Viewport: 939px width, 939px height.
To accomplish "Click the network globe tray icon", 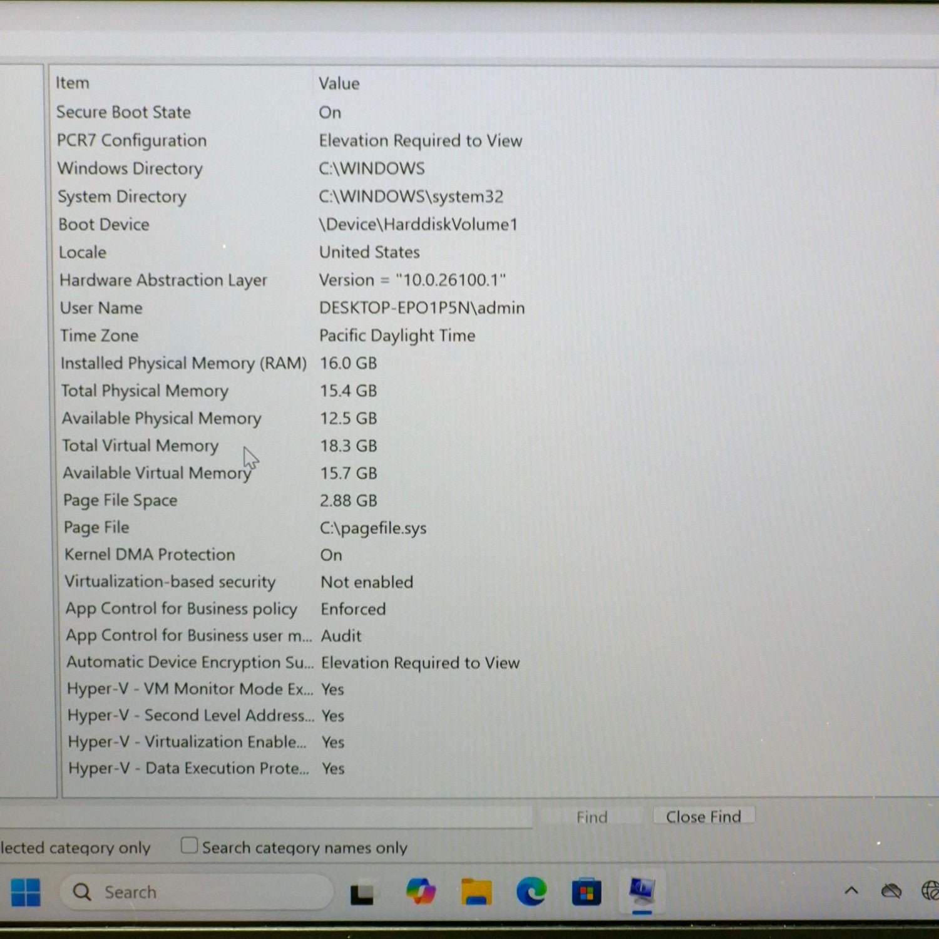I will (930, 891).
